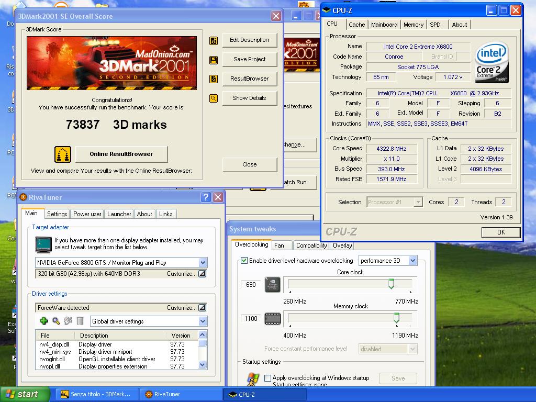Click CPU-Z taskbar item

[x=265, y=394]
